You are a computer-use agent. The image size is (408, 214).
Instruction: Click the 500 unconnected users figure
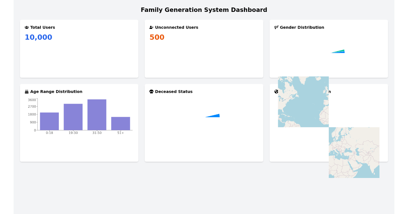157,37
